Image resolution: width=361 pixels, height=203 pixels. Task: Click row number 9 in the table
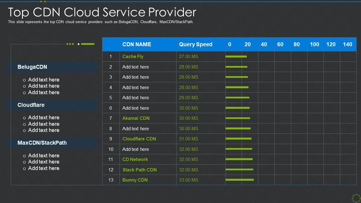pos(111,139)
